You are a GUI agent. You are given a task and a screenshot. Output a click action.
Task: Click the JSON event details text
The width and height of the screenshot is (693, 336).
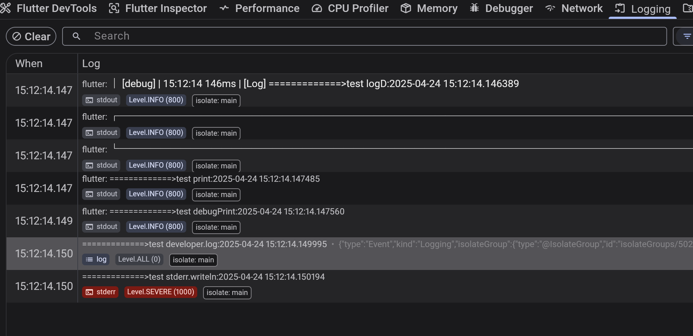(515, 244)
